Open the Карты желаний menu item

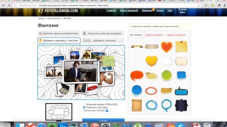(129, 10)
